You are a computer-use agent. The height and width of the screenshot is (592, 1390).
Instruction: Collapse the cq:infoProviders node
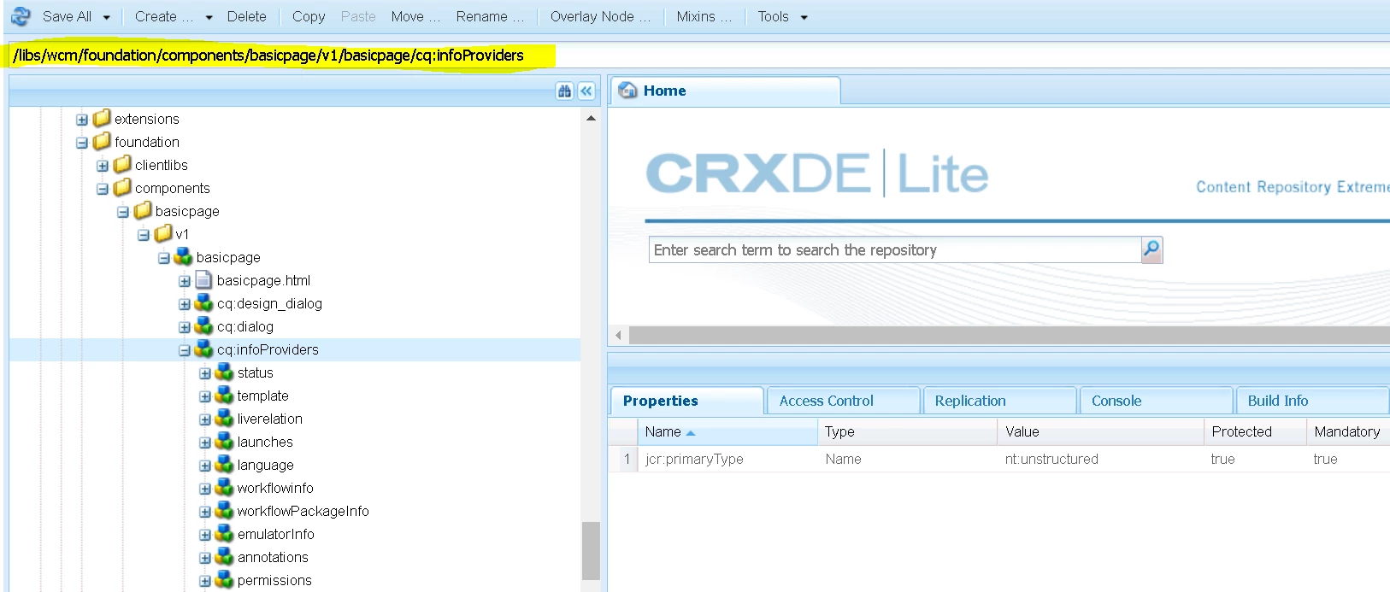185,350
